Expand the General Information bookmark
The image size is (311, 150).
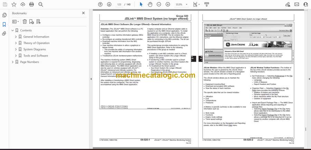point(16,37)
